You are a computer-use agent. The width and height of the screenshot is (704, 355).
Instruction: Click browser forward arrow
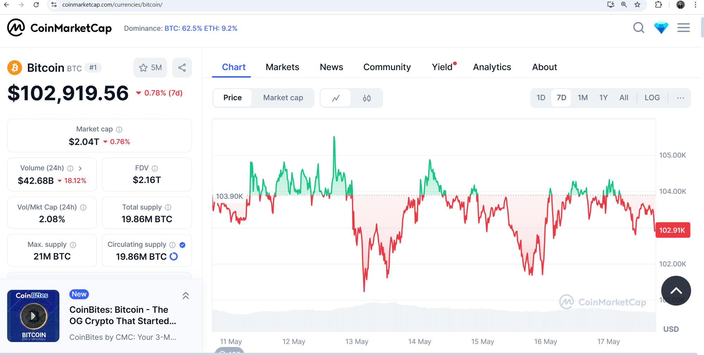pos(21,5)
